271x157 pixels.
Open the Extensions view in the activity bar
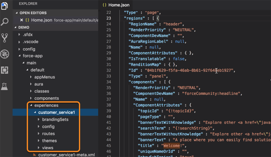point(5,70)
